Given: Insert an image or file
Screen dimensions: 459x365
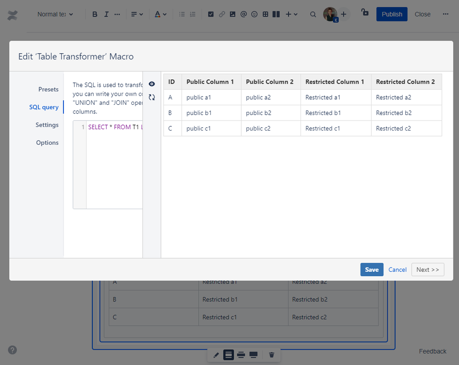Looking at the screenshot, I should (232, 14).
